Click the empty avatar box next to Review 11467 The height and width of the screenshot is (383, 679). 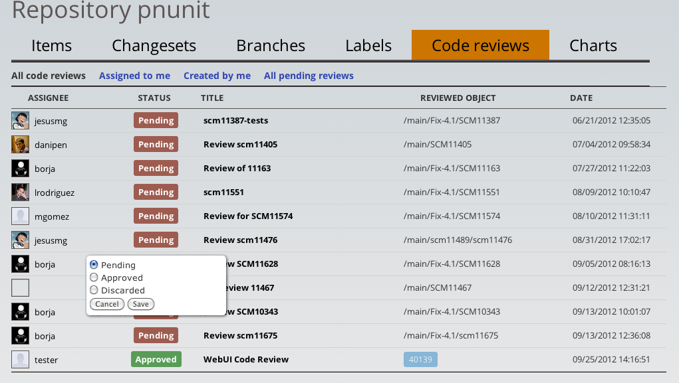tap(20, 287)
